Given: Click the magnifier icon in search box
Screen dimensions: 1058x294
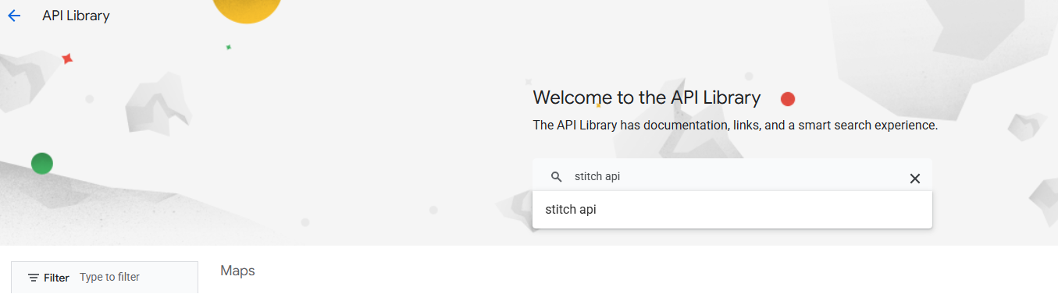Looking at the screenshot, I should (x=556, y=177).
